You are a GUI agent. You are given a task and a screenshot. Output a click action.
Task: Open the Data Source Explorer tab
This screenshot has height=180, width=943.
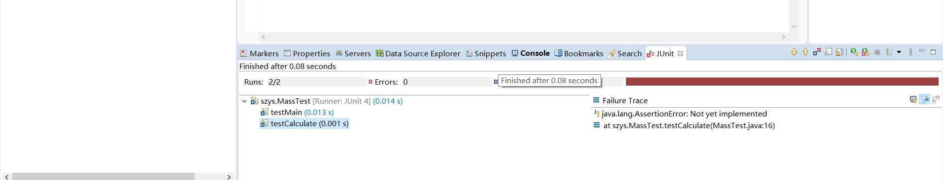click(418, 53)
